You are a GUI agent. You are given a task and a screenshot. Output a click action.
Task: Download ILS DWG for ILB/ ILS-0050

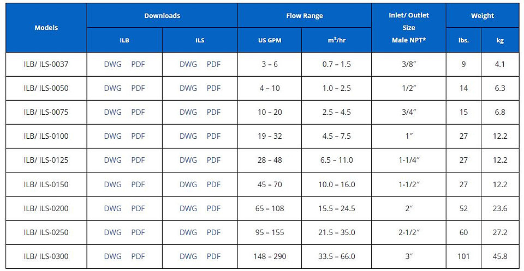point(188,88)
